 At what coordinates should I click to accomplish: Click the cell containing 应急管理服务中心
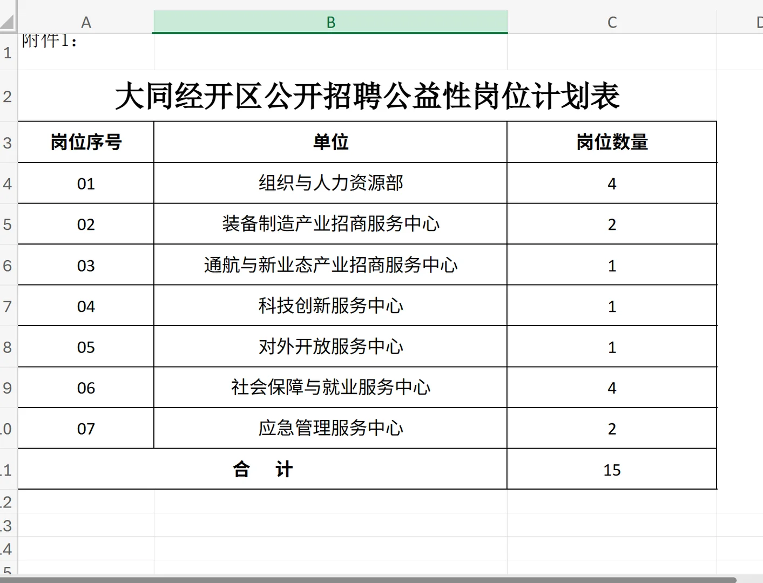coord(330,428)
